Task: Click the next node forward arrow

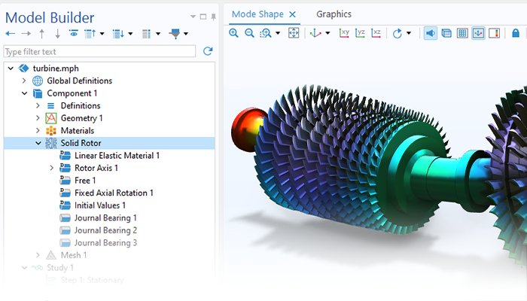Action: point(26,34)
